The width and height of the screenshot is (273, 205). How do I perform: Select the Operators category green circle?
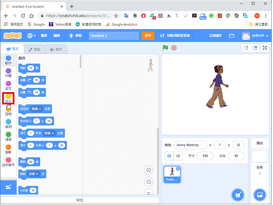coord(8,135)
